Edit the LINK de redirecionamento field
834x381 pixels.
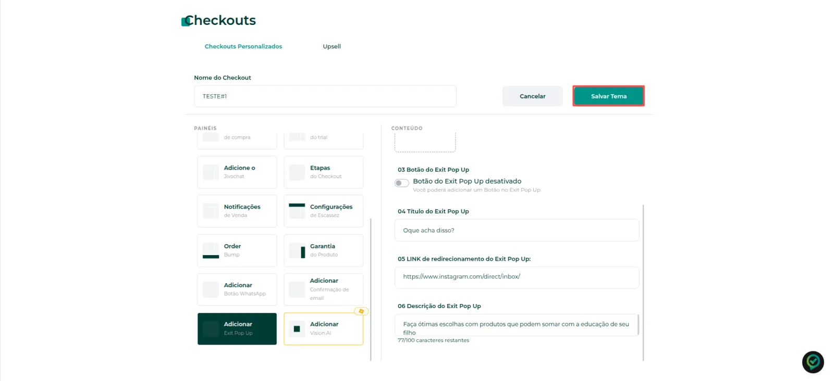pyautogui.click(x=517, y=277)
